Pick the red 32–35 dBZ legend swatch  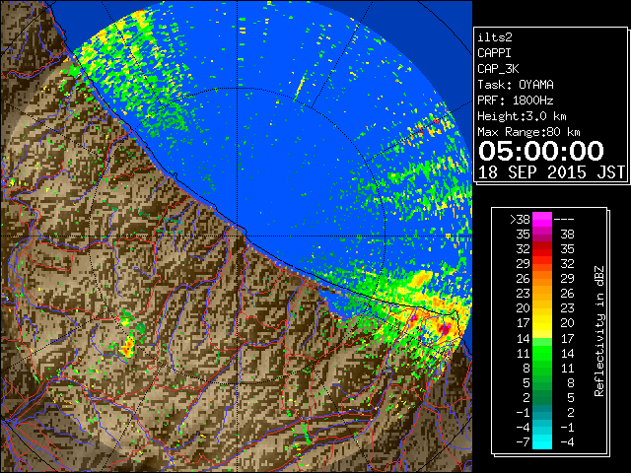tap(542, 249)
